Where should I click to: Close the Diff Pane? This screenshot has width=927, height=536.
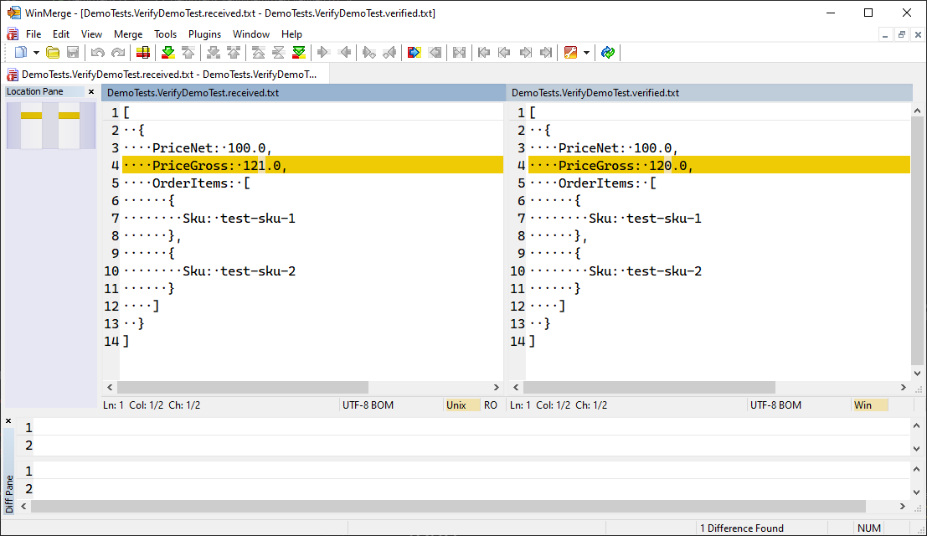tap(8, 420)
